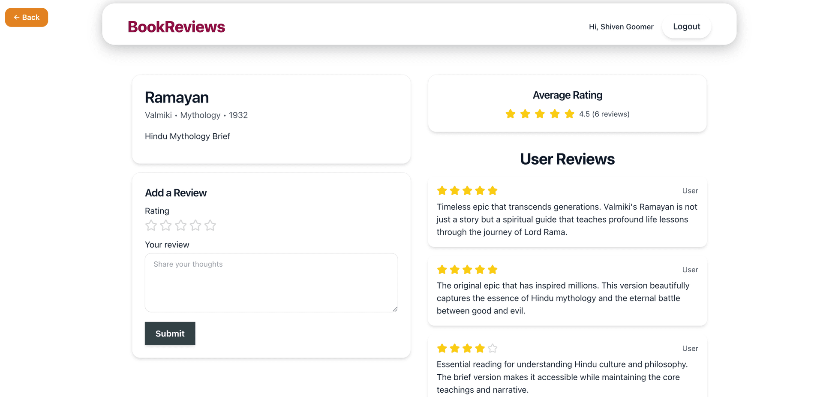
Task: Click the 4.5 average rating stars row
Action: click(x=540, y=114)
